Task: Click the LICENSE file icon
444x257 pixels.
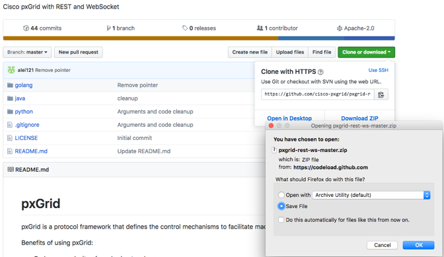Action: [10, 138]
